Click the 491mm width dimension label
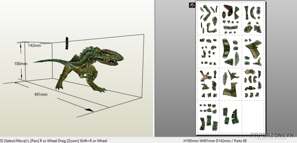 [x=41, y=94]
